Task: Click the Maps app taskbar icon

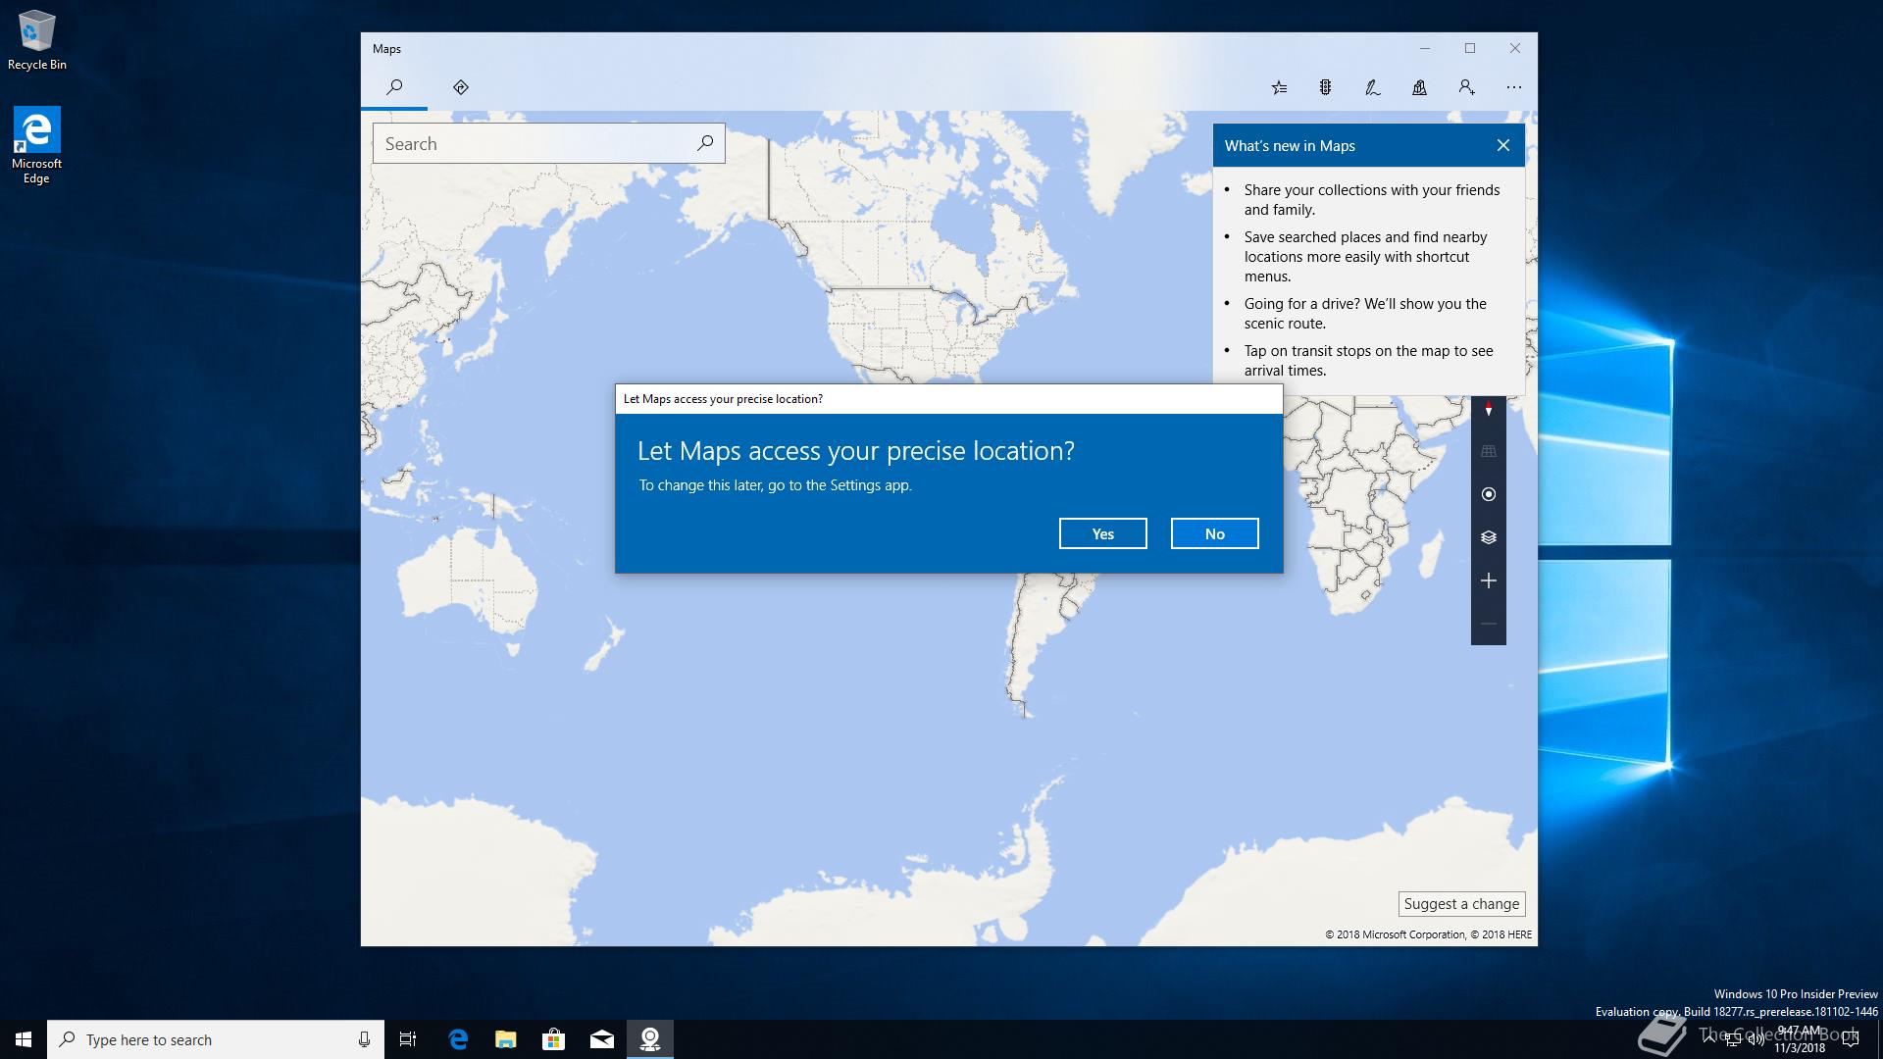Action: 650,1039
